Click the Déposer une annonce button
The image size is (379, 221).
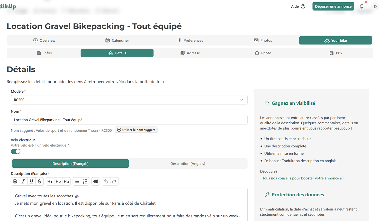[333, 6]
